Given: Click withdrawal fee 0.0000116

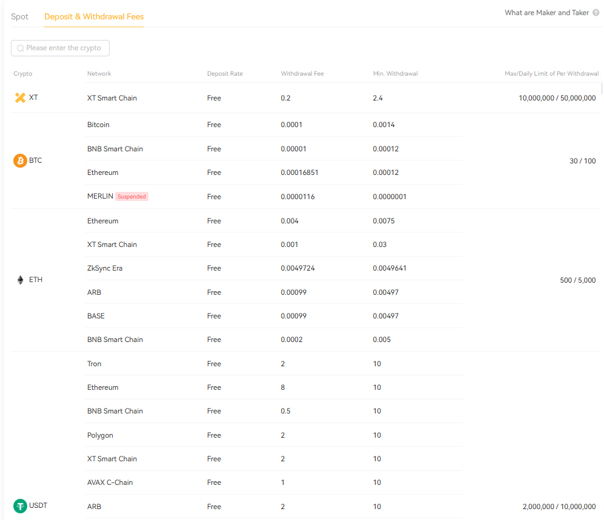Looking at the screenshot, I should click(298, 197).
